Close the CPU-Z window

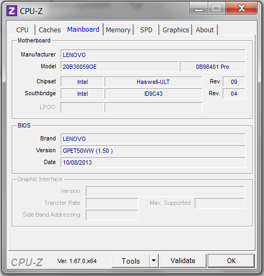pyautogui.click(x=241, y=8)
